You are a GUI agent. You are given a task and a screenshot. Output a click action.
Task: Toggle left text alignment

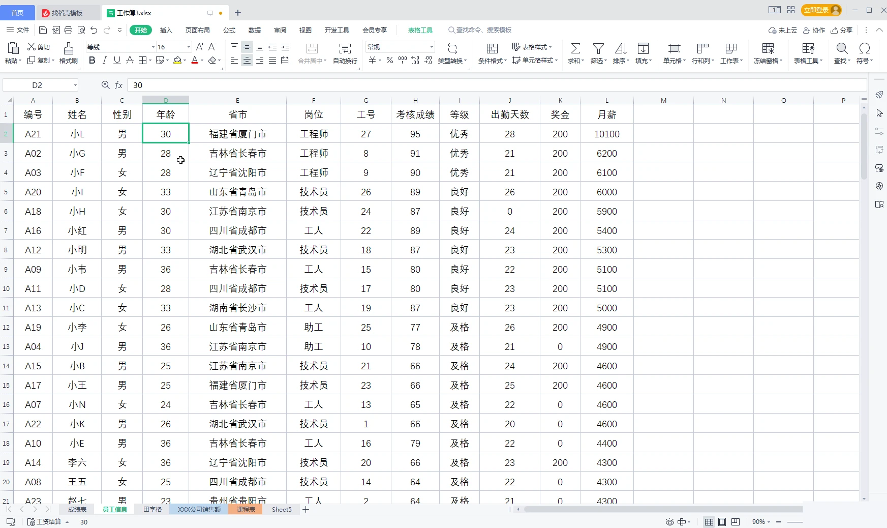click(x=234, y=61)
